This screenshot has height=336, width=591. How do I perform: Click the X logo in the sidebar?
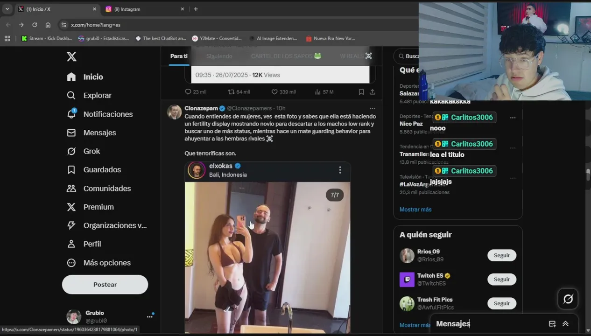pos(71,56)
